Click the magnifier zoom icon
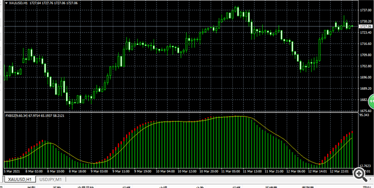The image size is (374, 188). pos(361,175)
